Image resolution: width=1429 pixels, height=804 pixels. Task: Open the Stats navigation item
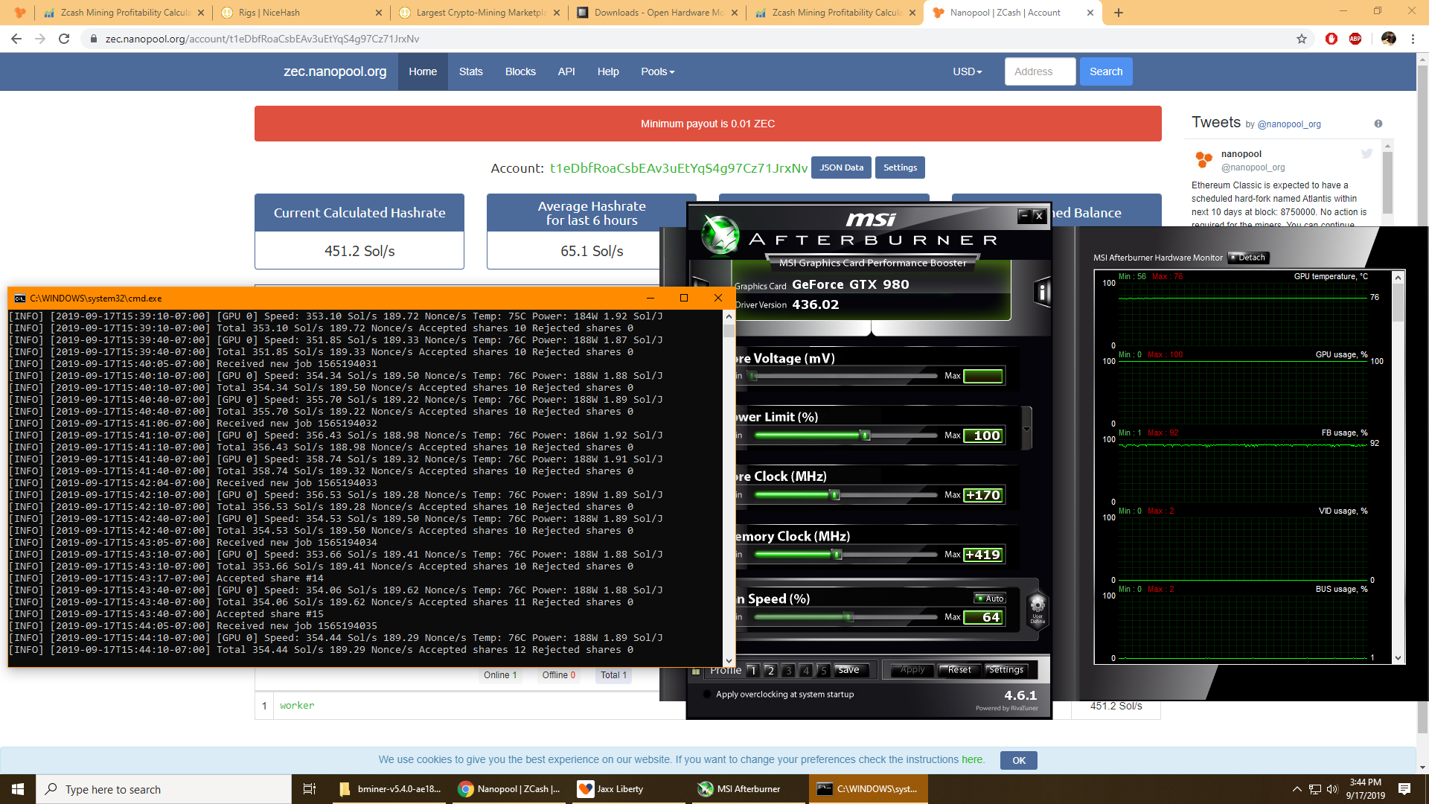tap(470, 71)
